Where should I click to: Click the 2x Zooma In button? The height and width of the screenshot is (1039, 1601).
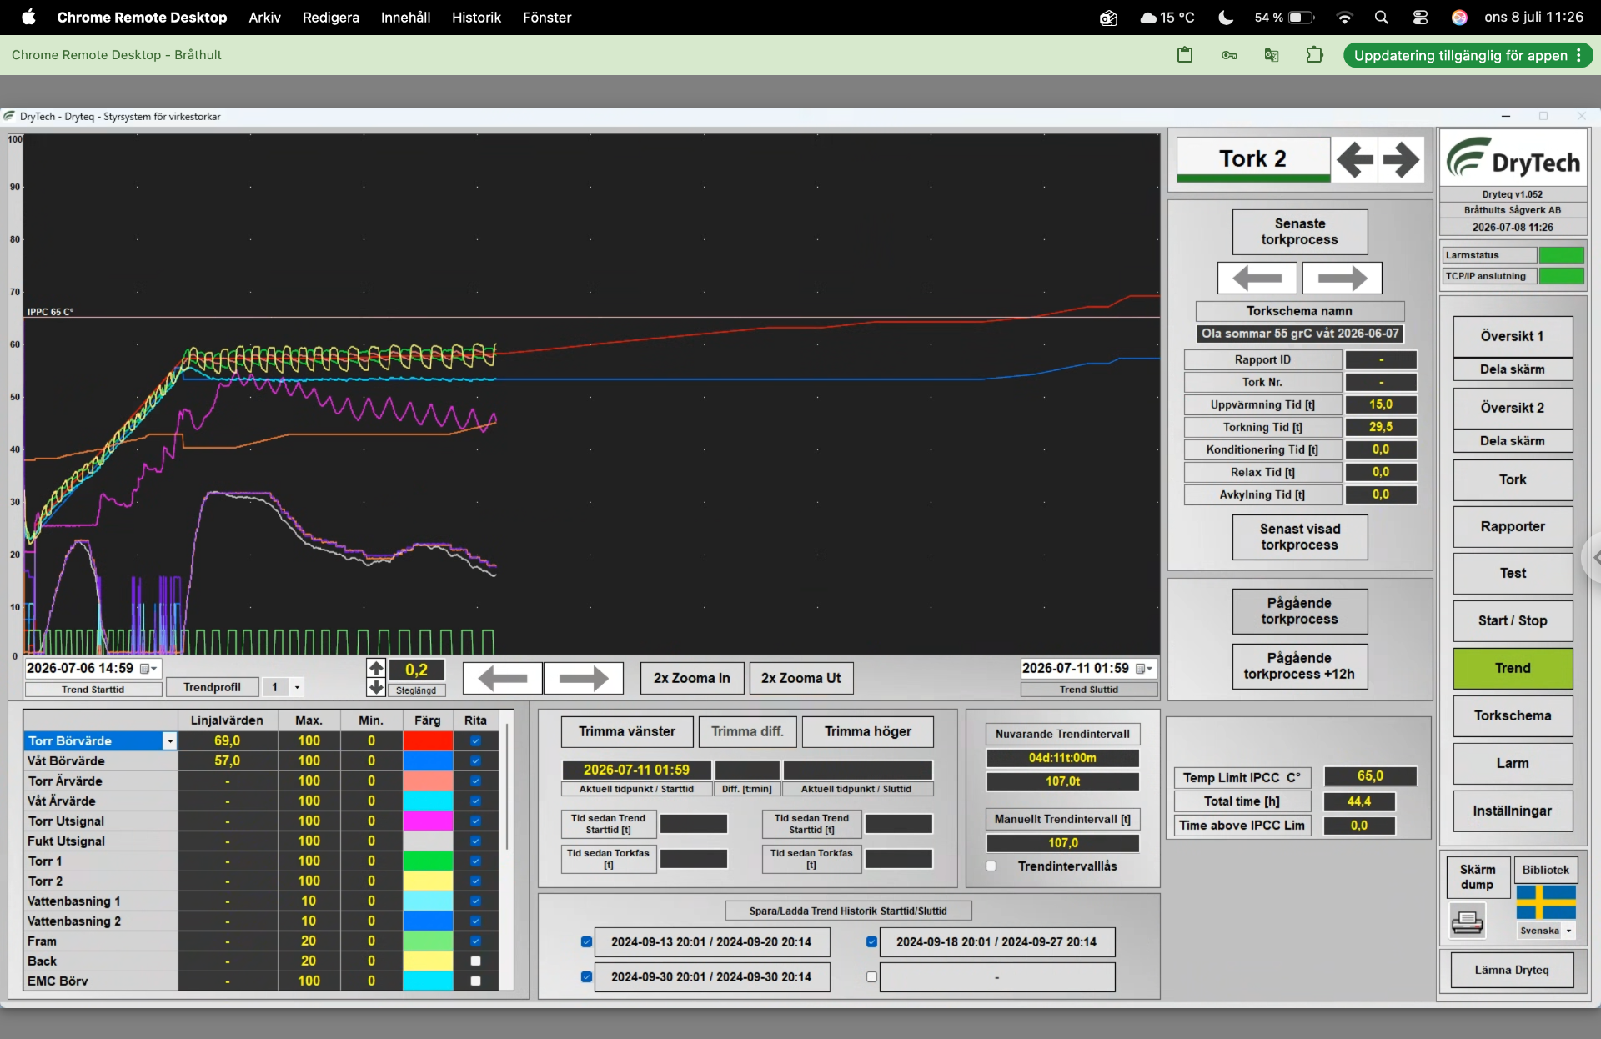(692, 678)
